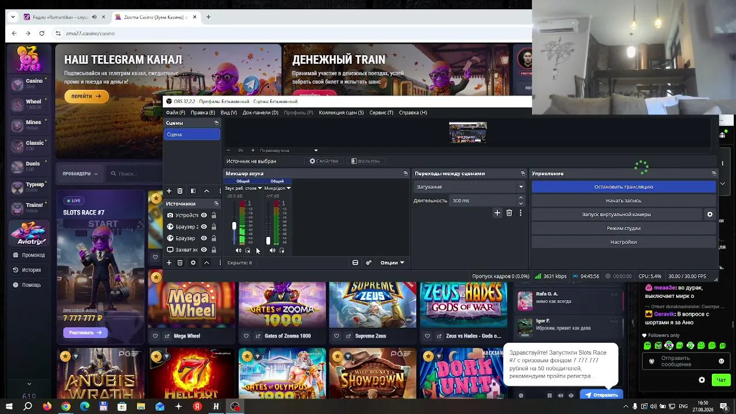Select the Сцена scene item
This screenshot has height=414, width=736.
[192, 135]
